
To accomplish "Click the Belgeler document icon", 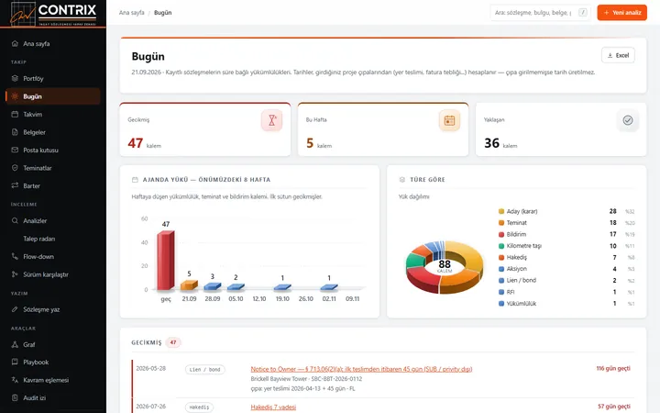I will pos(15,132).
